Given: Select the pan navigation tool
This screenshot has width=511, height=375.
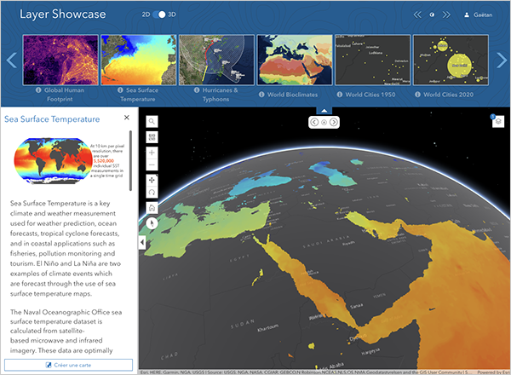Looking at the screenshot, I should coord(152,180).
